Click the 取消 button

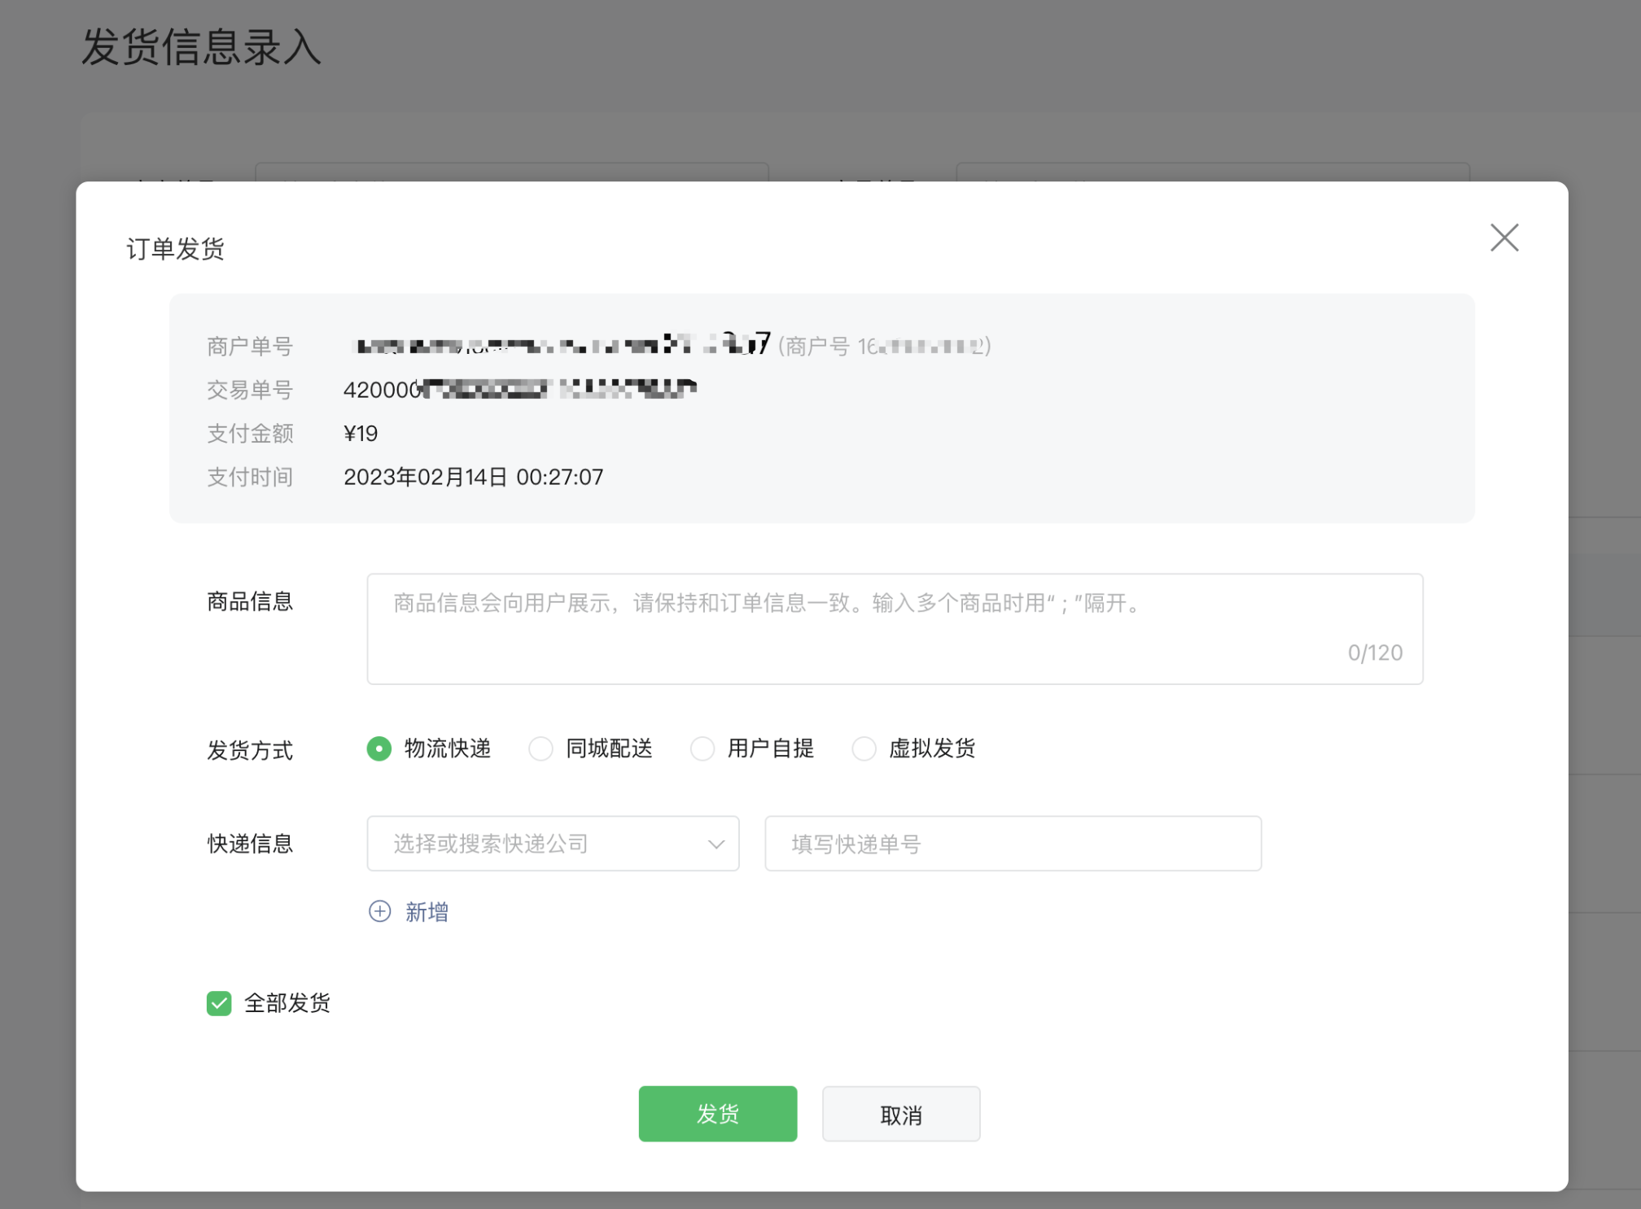[x=900, y=1114]
